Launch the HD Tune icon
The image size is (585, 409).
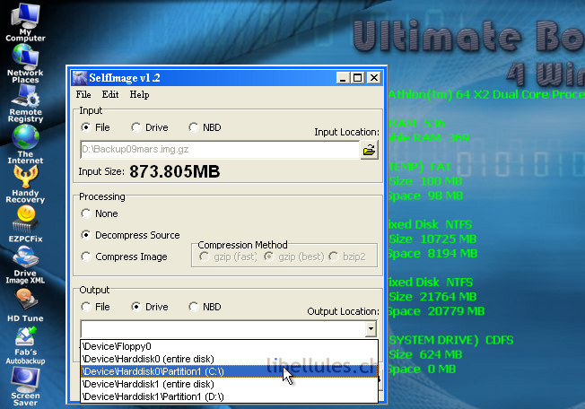click(x=25, y=306)
